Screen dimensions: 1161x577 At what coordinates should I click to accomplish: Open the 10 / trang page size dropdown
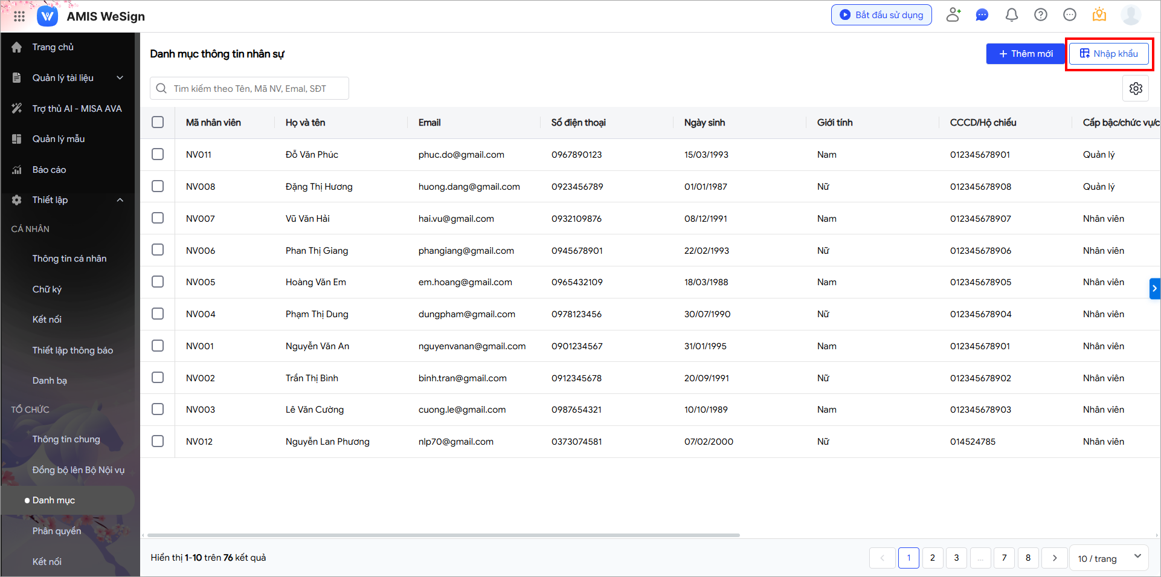coord(1109,558)
